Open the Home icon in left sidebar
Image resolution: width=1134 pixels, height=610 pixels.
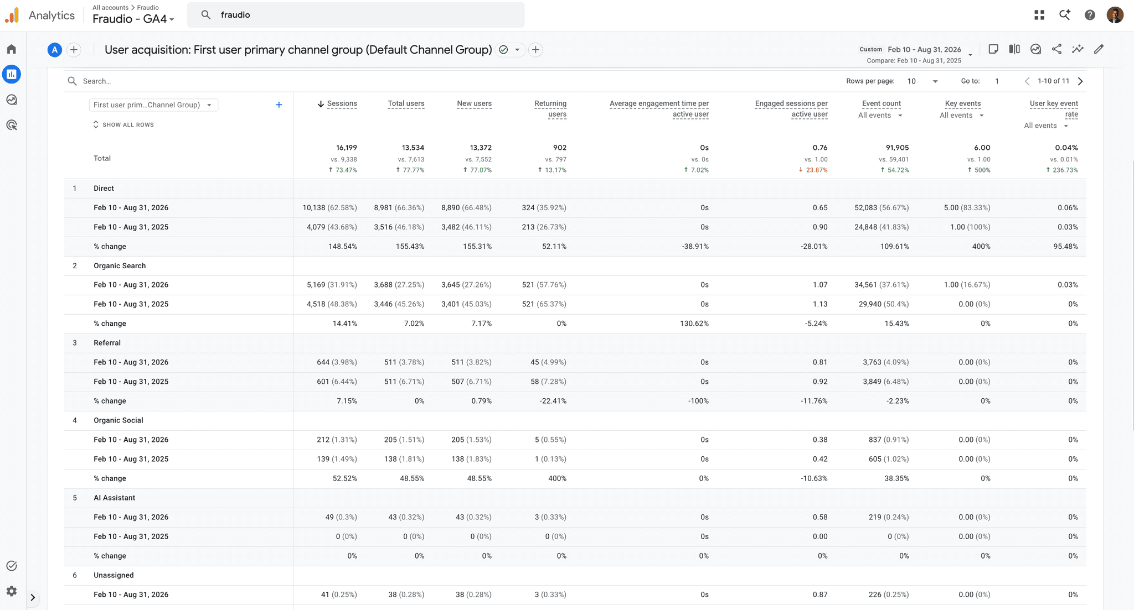[12, 49]
